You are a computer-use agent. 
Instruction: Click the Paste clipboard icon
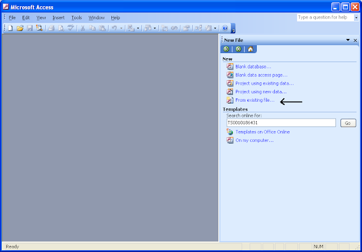(102, 28)
